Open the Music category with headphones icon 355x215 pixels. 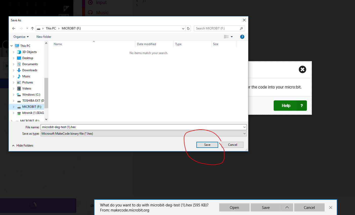tap(90, 12)
